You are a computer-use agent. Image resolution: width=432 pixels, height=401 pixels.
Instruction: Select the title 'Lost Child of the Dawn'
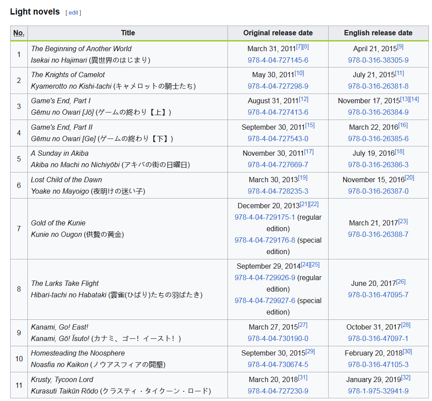click(x=66, y=180)
